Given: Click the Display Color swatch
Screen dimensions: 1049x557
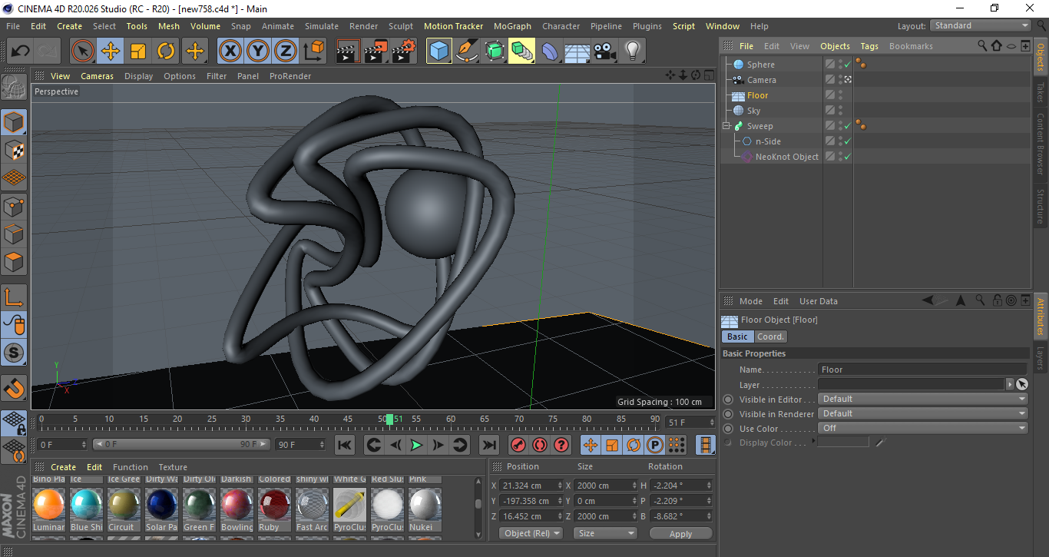Looking at the screenshot, I should pos(843,443).
